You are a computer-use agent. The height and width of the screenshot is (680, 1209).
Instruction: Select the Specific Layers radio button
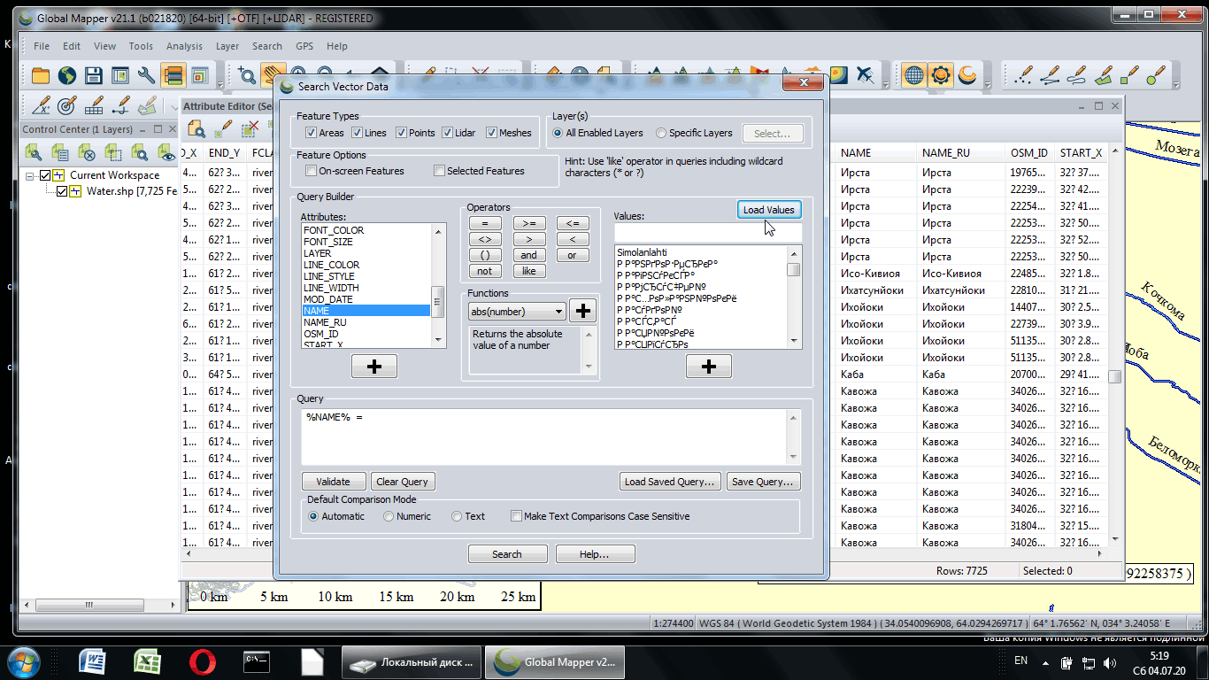point(661,133)
